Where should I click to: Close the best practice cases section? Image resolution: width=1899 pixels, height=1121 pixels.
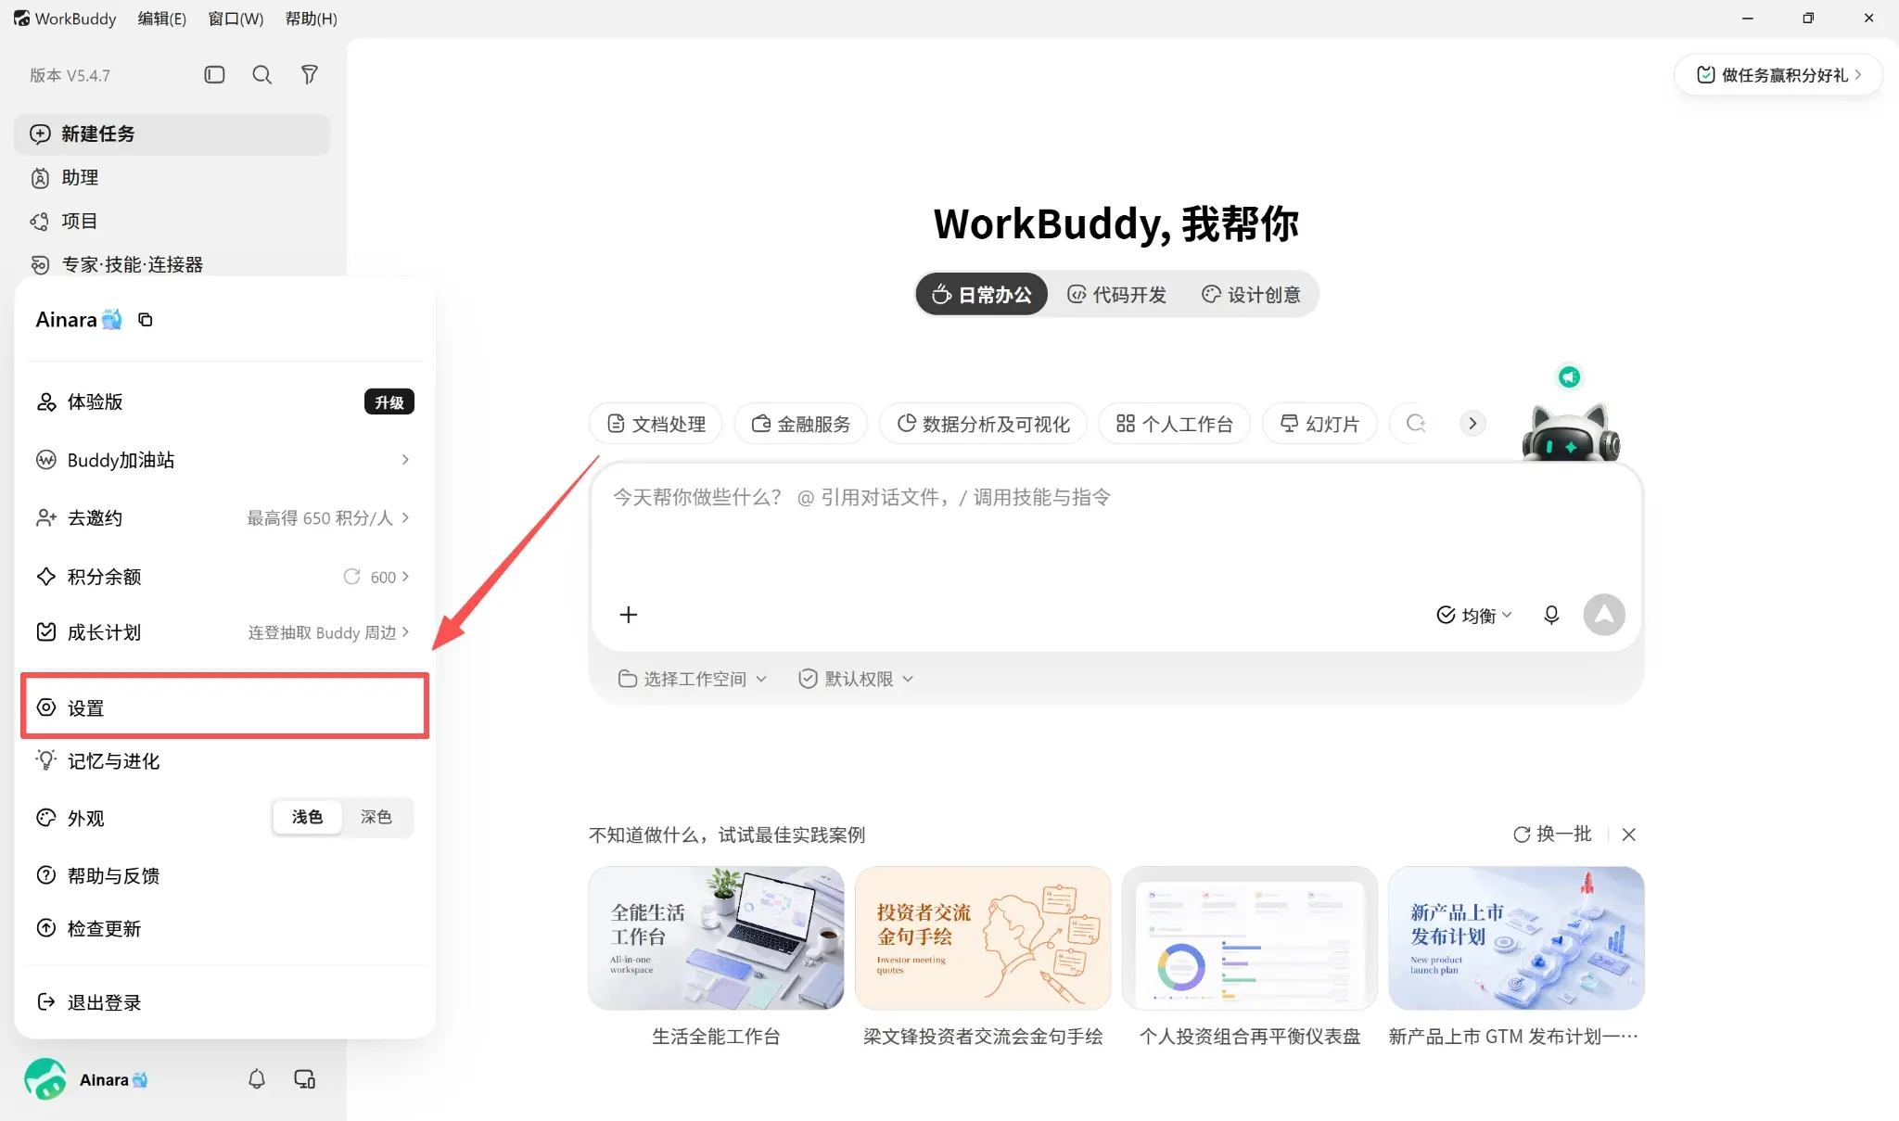[1628, 834]
